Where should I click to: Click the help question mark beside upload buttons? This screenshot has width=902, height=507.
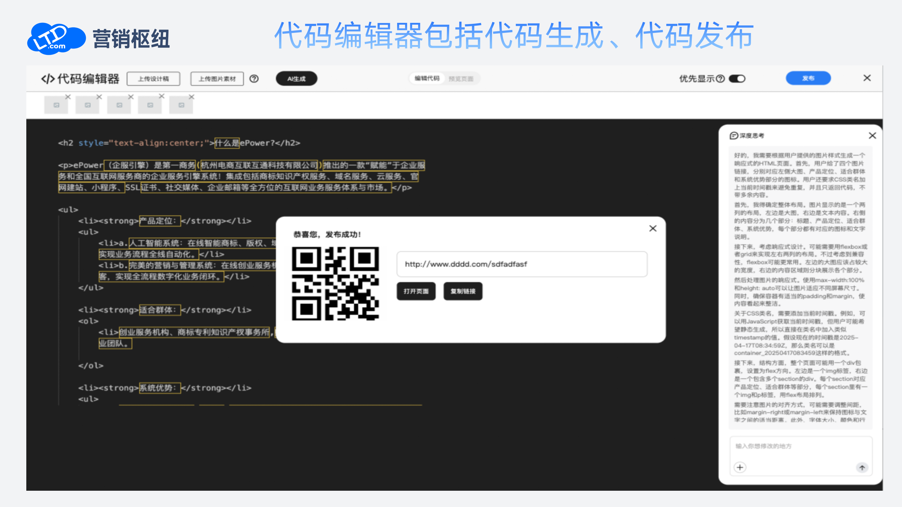pos(254,79)
